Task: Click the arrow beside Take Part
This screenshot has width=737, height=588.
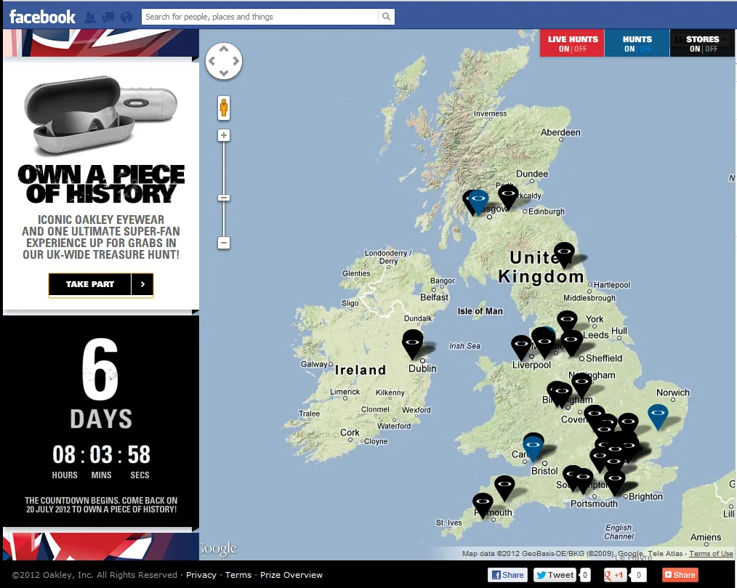Action: [x=142, y=284]
